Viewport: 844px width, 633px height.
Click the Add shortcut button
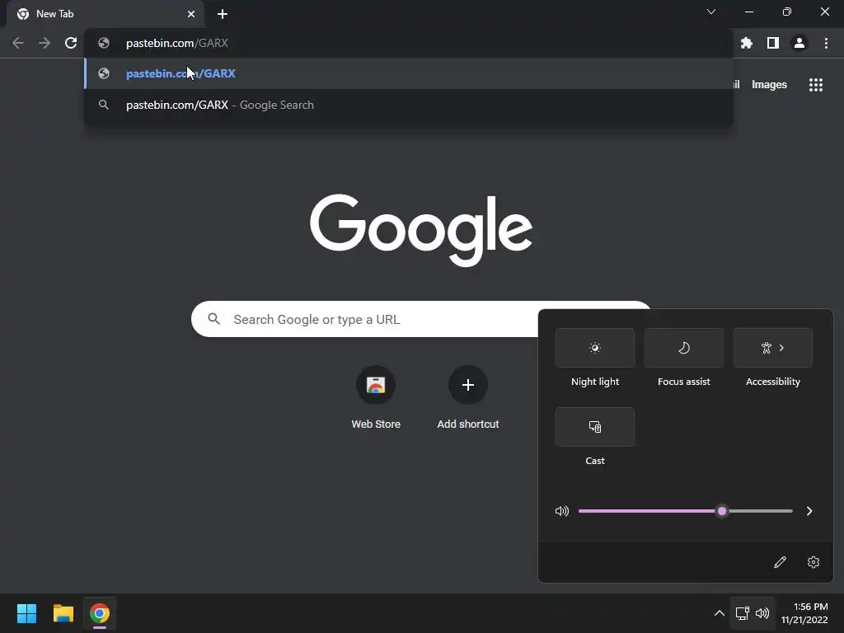click(x=468, y=398)
